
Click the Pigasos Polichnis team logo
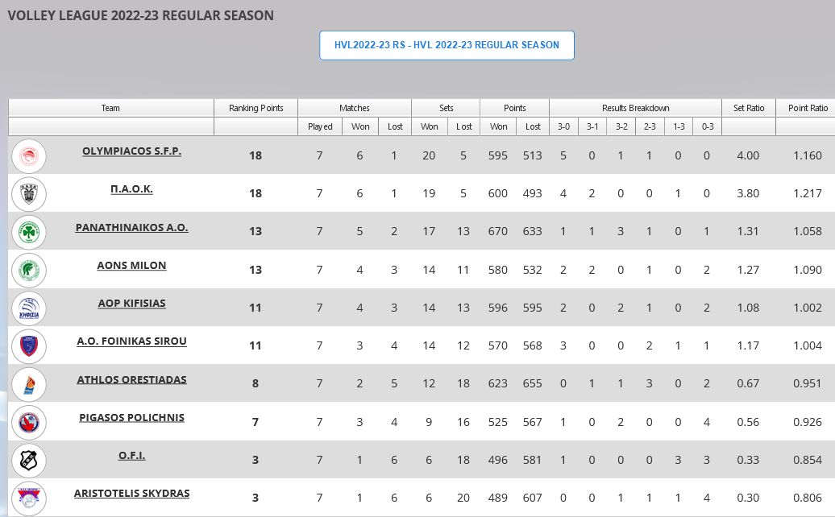pyautogui.click(x=30, y=422)
